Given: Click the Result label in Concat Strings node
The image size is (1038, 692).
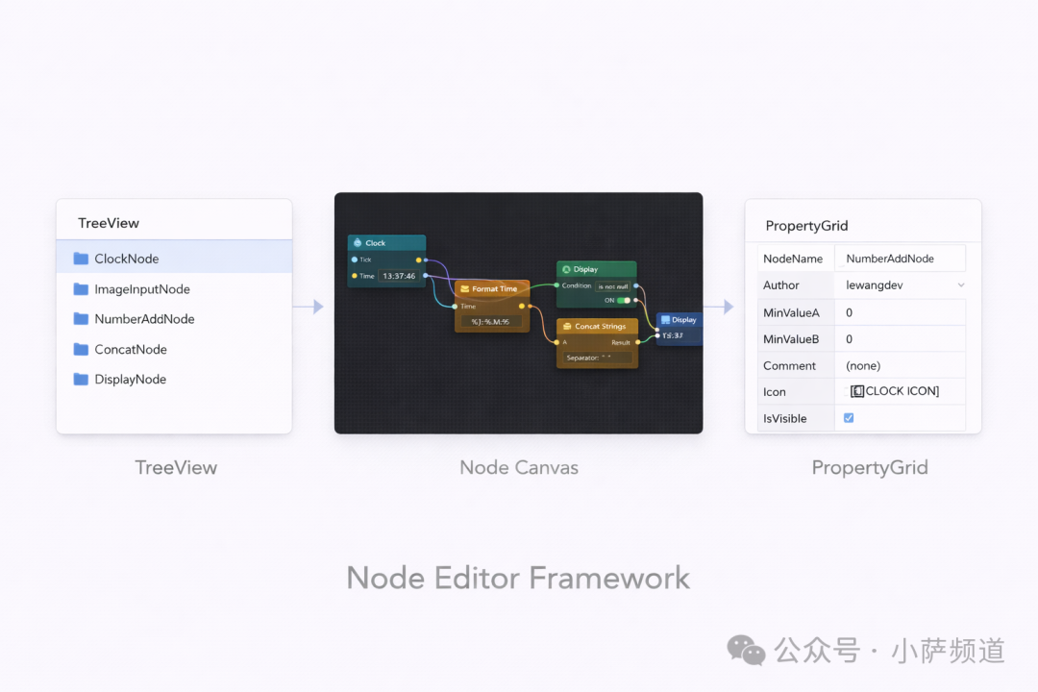Looking at the screenshot, I should [x=621, y=343].
